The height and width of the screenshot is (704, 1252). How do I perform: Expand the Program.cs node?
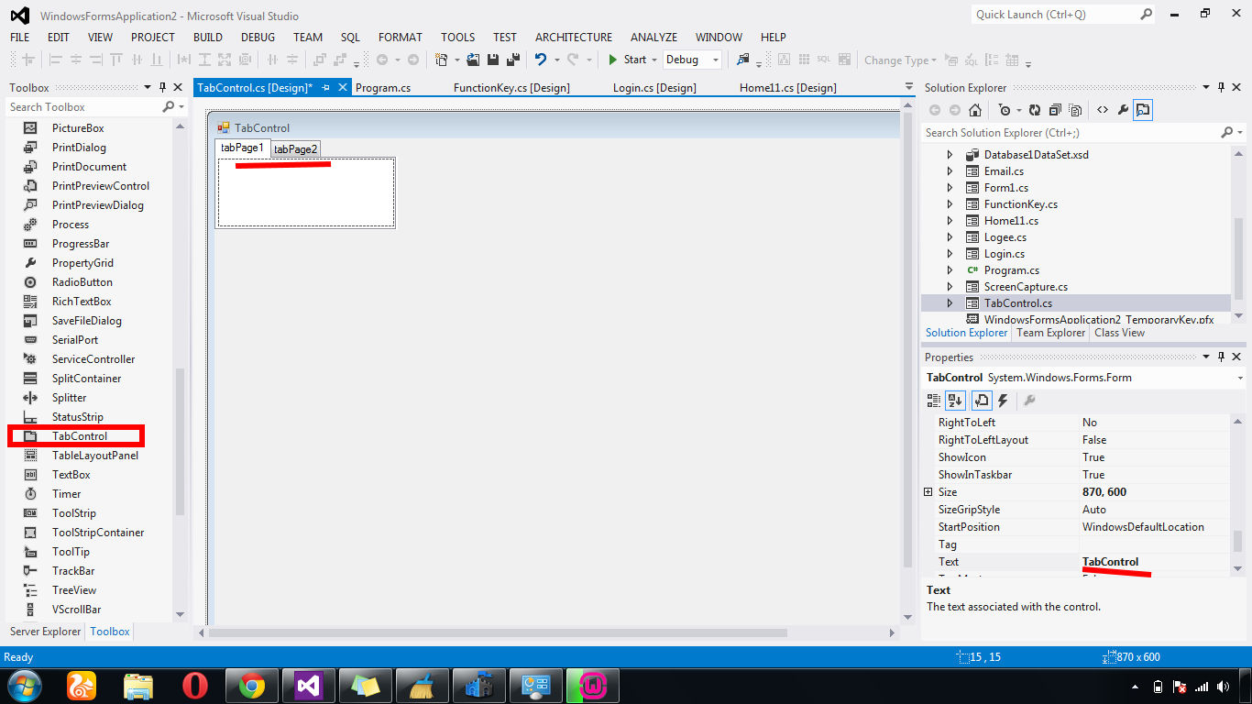click(950, 270)
